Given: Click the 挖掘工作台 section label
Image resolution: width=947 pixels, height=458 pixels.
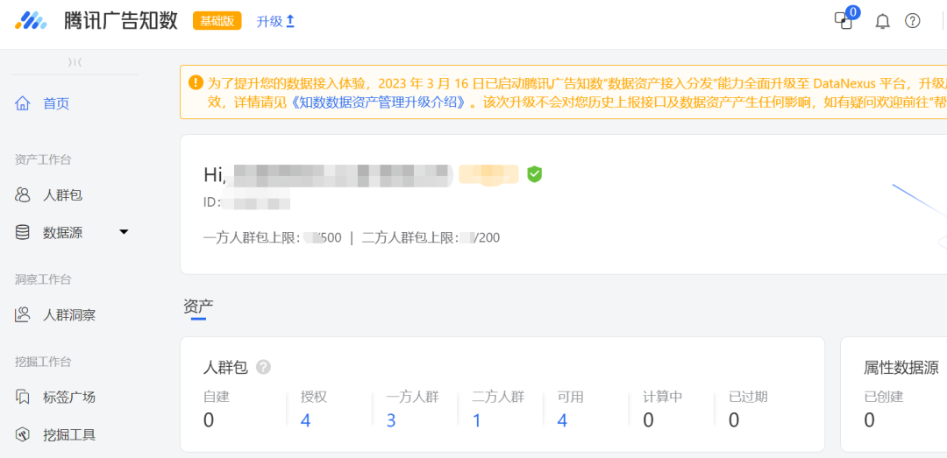Looking at the screenshot, I should pos(43,362).
